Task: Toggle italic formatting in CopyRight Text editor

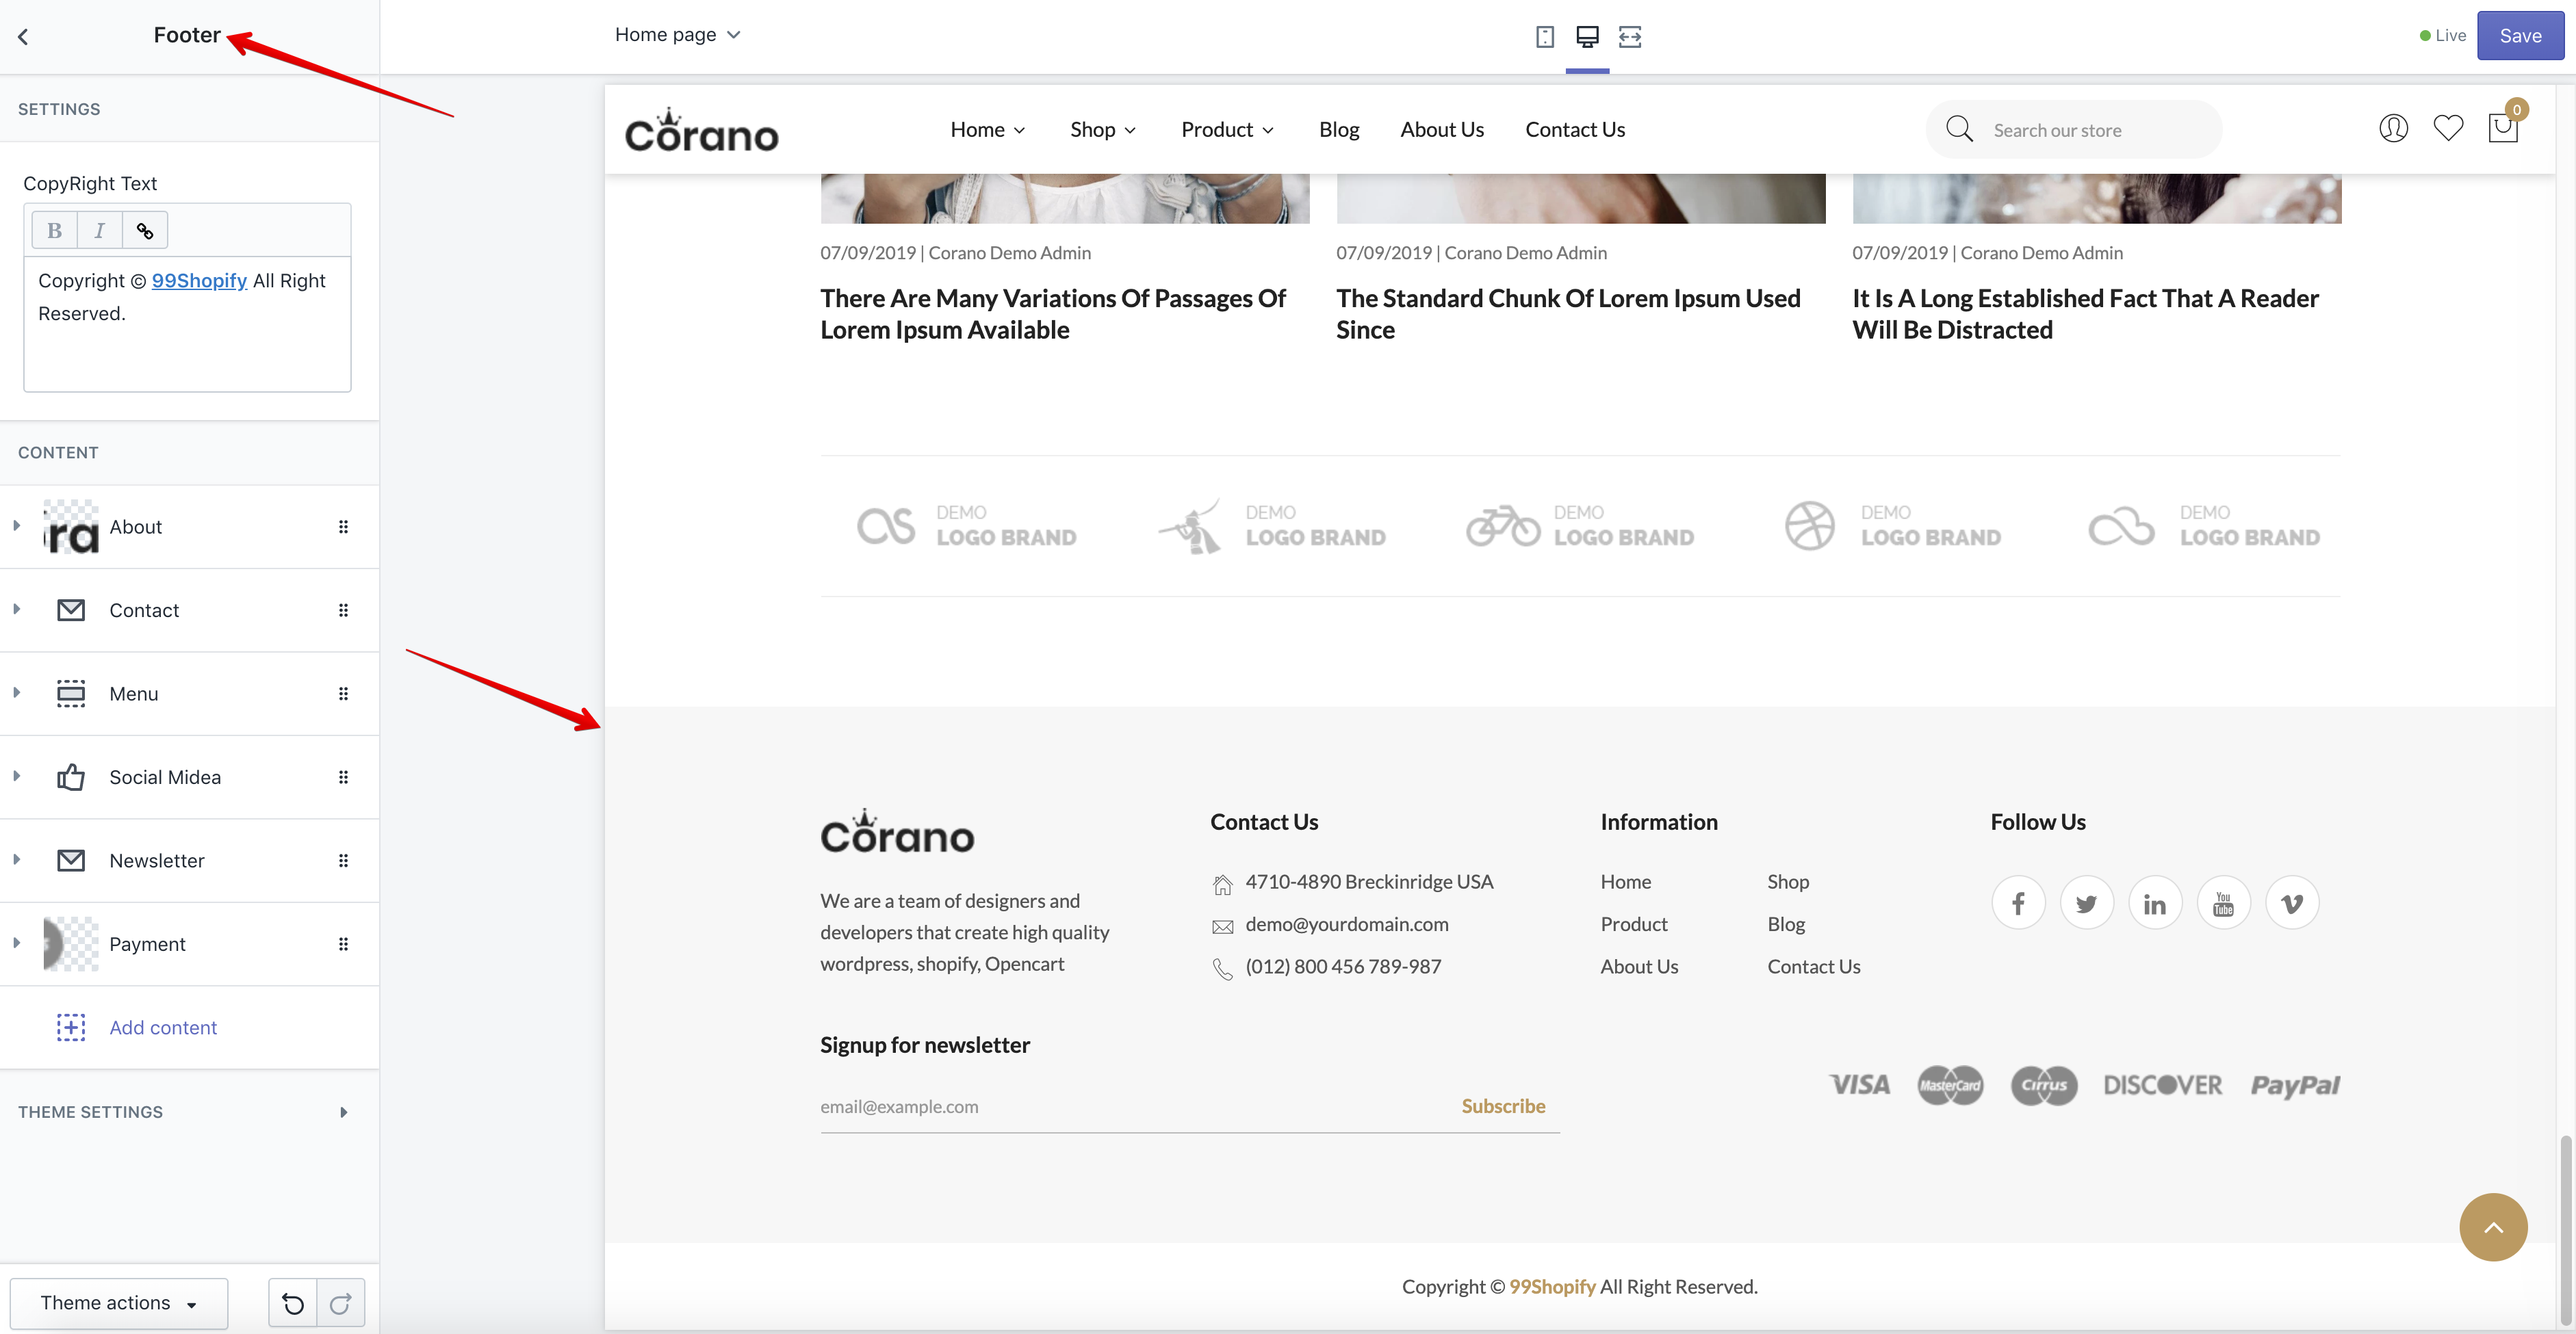Action: [99, 231]
